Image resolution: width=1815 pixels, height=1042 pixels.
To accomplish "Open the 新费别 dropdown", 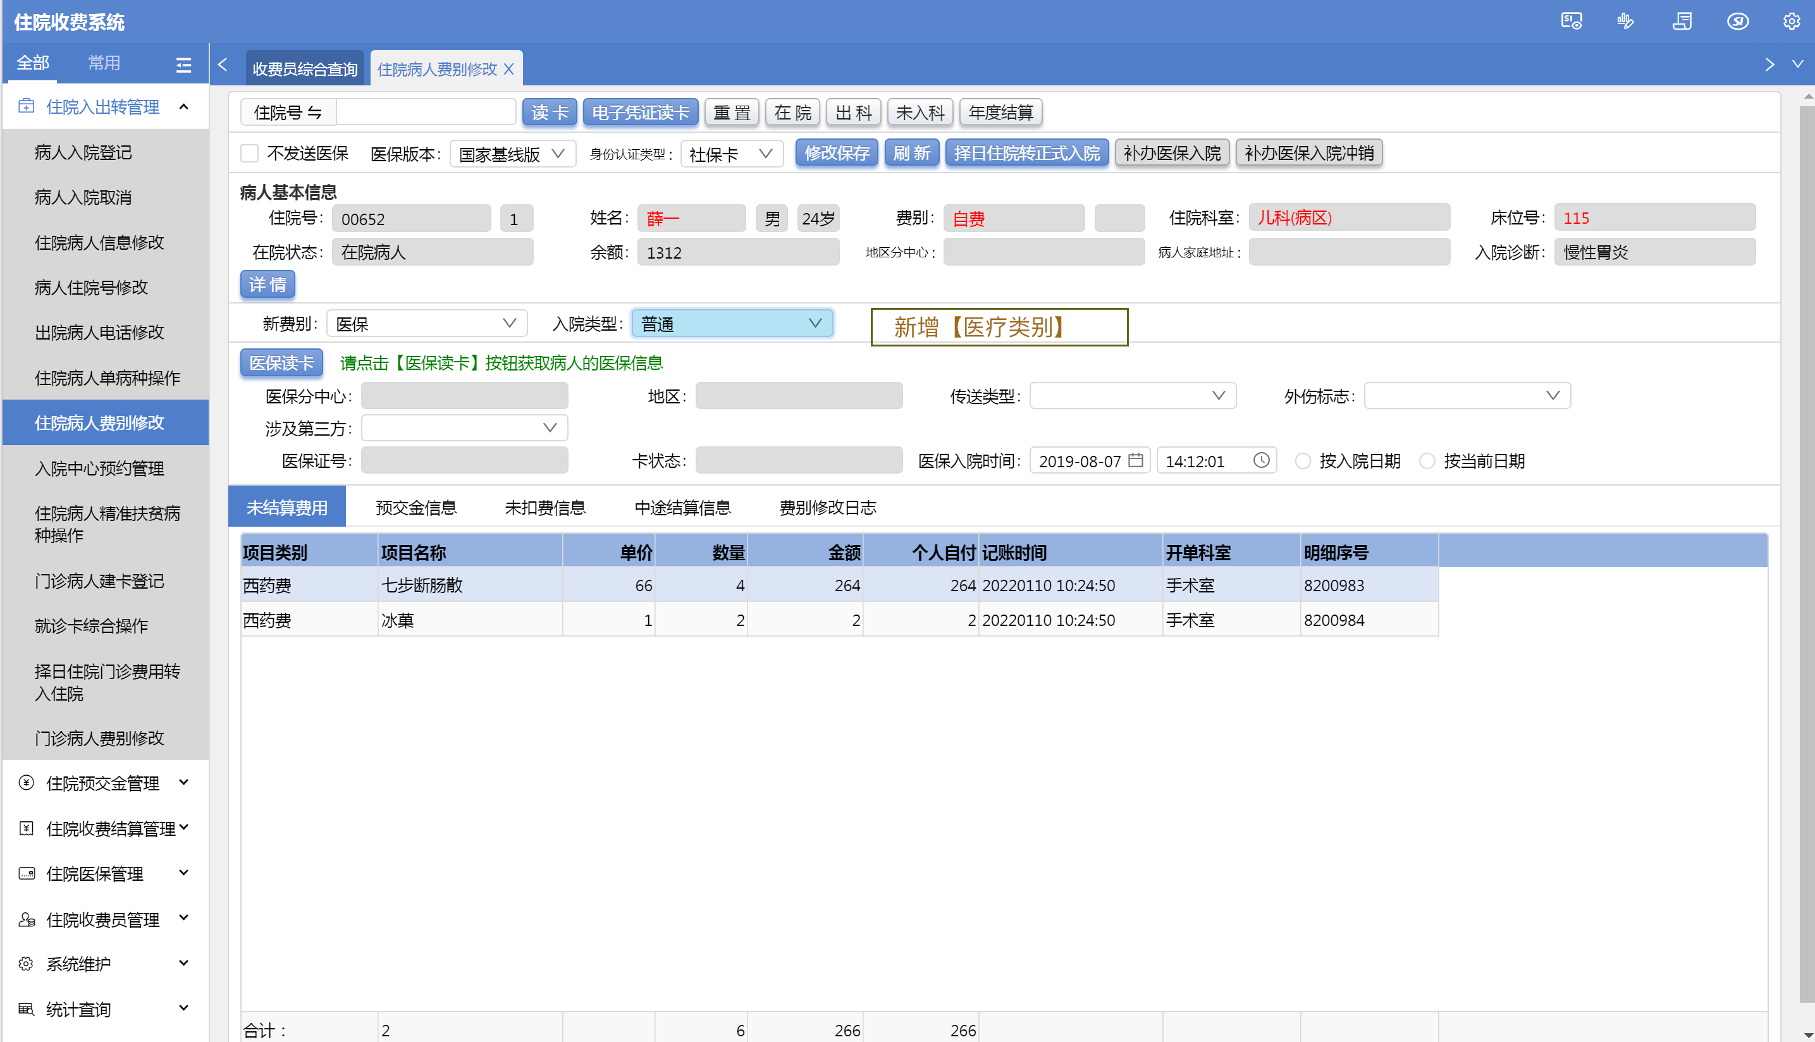I will 428,324.
